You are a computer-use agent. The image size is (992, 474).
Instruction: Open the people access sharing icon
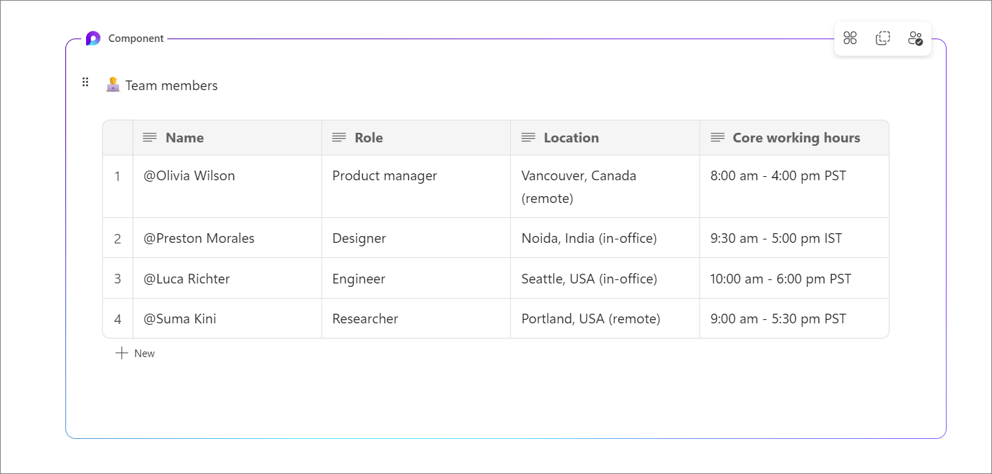pyautogui.click(x=915, y=39)
